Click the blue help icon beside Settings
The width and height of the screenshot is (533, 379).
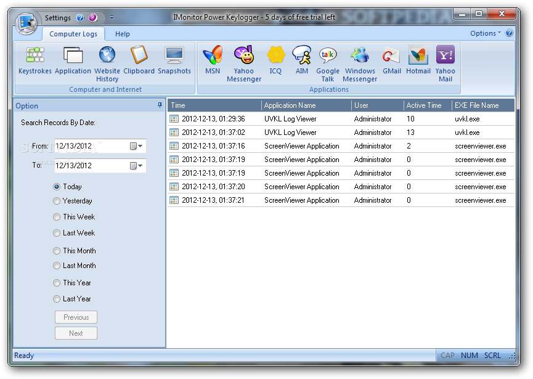(x=80, y=18)
